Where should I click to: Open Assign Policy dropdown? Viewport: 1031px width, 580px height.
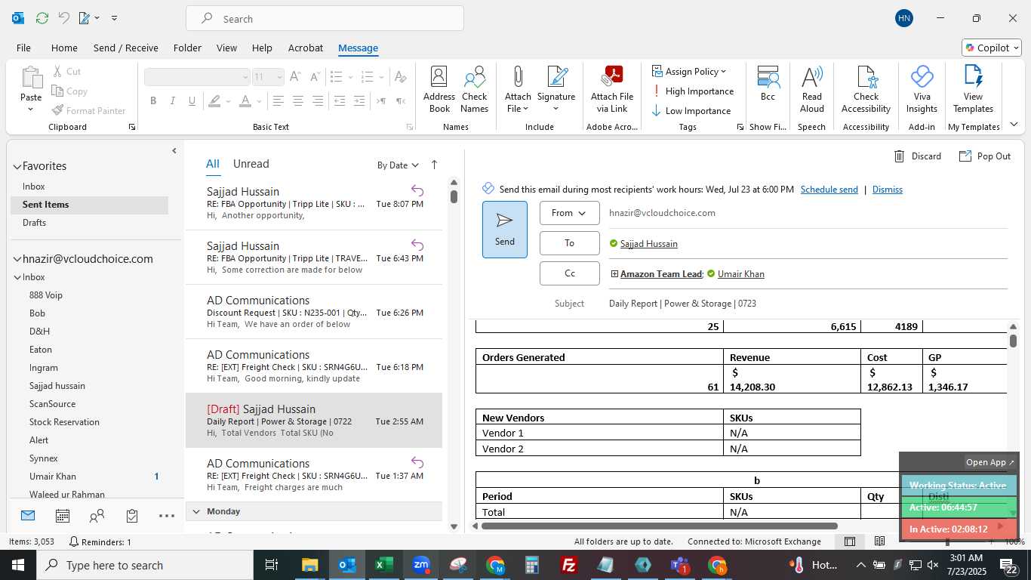click(x=688, y=72)
